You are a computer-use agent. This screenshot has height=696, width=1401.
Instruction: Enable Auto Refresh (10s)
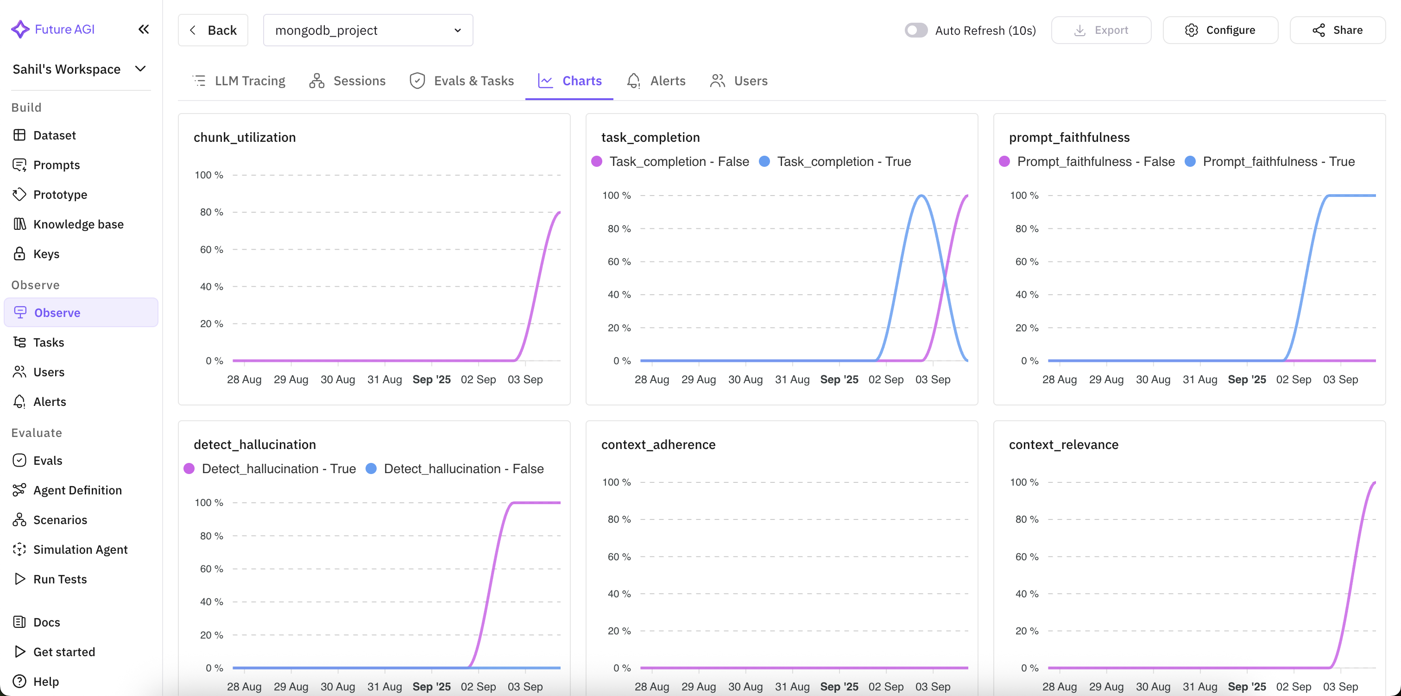point(915,30)
